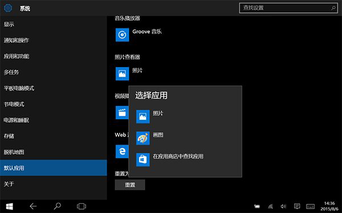The image size is (342, 213).
Task: Open the touch keyboard tray icon
Action: [310, 206]
